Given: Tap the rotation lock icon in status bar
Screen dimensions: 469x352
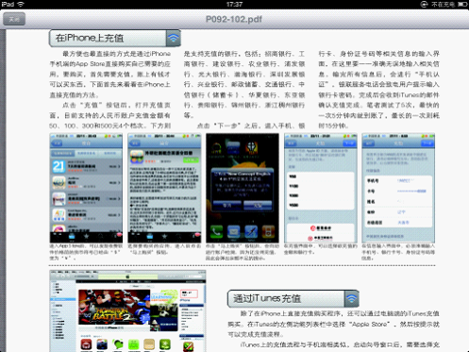Looking at the screenshot, I should click(424, 4).
